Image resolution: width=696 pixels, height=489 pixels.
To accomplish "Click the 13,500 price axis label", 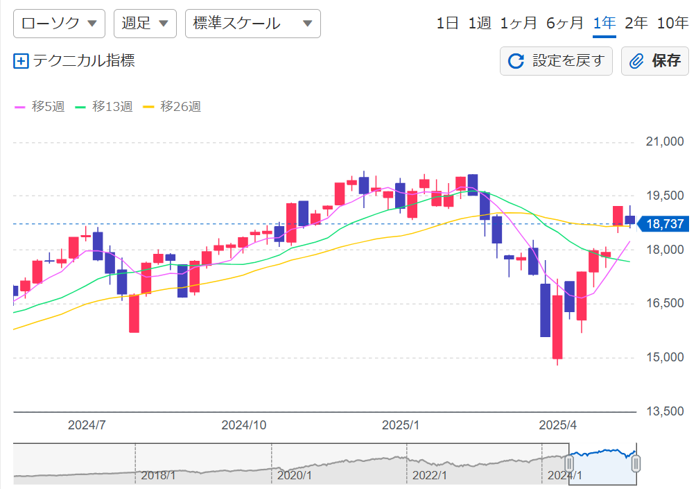I will 665,411.
